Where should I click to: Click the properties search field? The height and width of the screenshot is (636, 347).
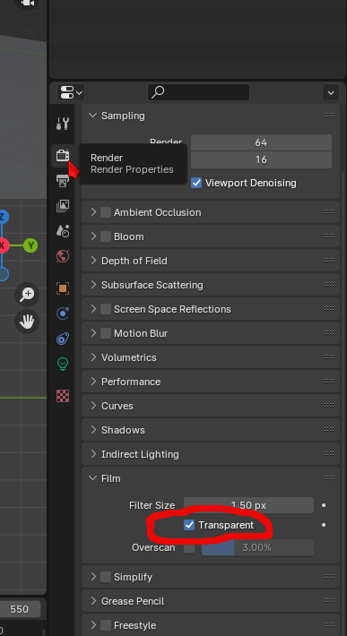(x=198, y=92)
